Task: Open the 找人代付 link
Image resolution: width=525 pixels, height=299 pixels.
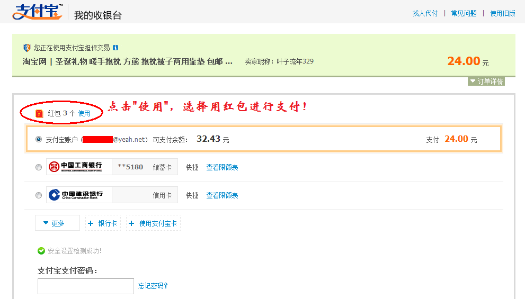Action: click(425, 13)
